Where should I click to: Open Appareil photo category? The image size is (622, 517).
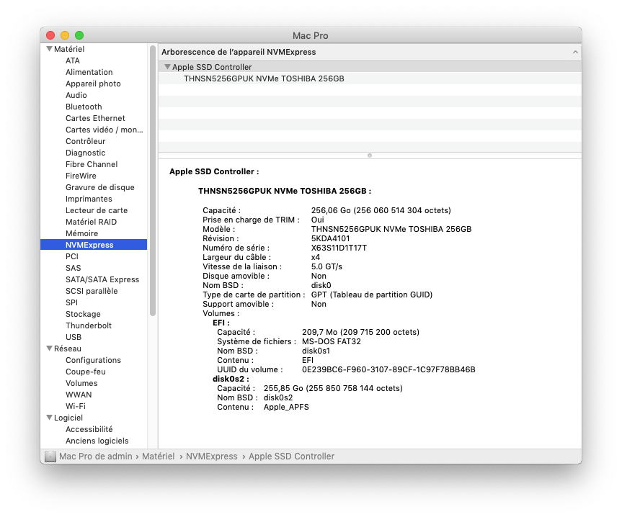point(93,84)
